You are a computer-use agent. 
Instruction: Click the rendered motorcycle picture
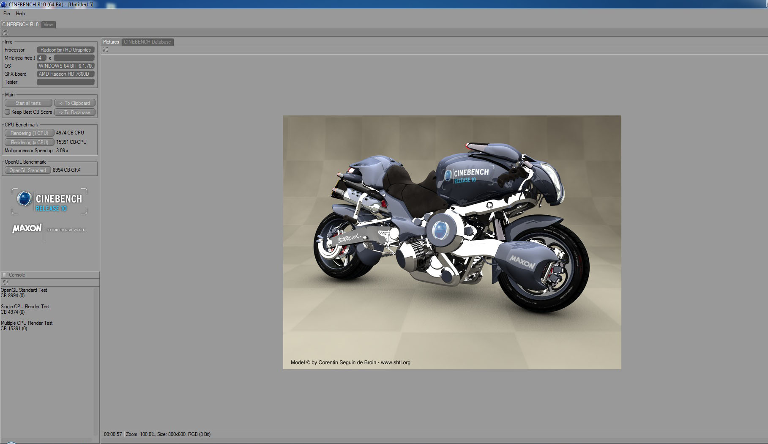452,242
